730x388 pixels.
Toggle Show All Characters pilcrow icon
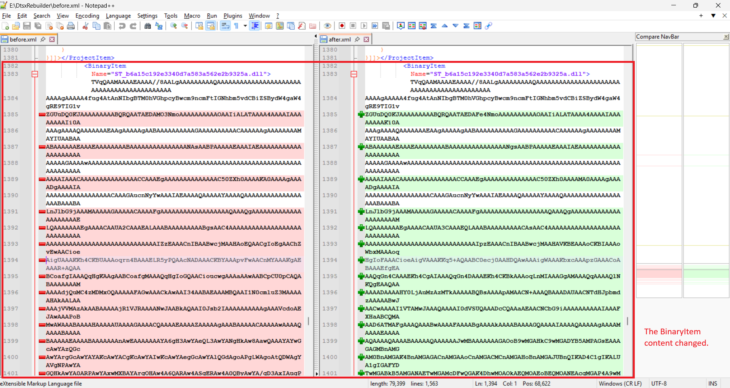(236, 26)
